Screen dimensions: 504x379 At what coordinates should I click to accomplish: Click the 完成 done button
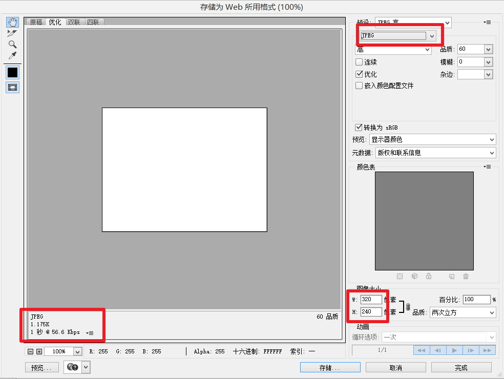point(461,367)
